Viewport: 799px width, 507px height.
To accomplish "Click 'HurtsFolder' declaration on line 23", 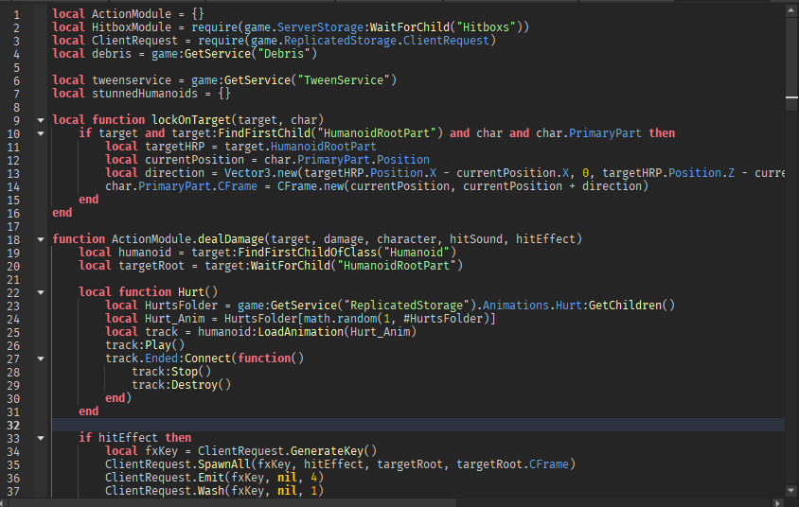I will 181,305.
